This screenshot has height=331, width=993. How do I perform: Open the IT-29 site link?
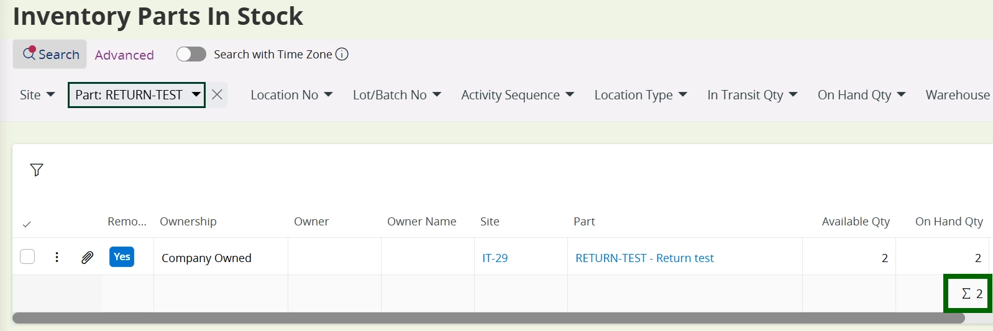pos(495,258)
